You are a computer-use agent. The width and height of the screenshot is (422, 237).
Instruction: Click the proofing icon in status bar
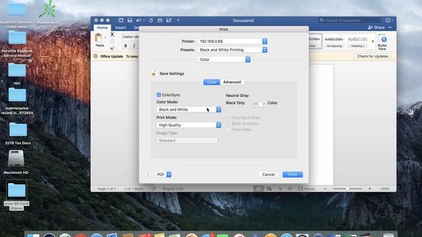154,189
